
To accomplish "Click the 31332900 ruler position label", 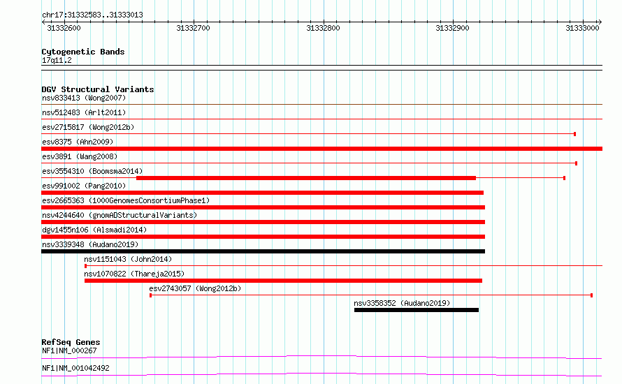I will click(452, 28).
